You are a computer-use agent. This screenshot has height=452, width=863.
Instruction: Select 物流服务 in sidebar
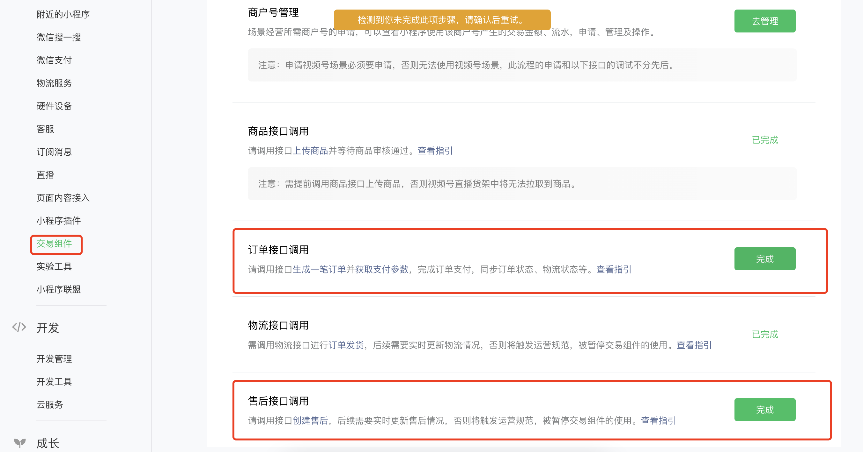[54, 83]
